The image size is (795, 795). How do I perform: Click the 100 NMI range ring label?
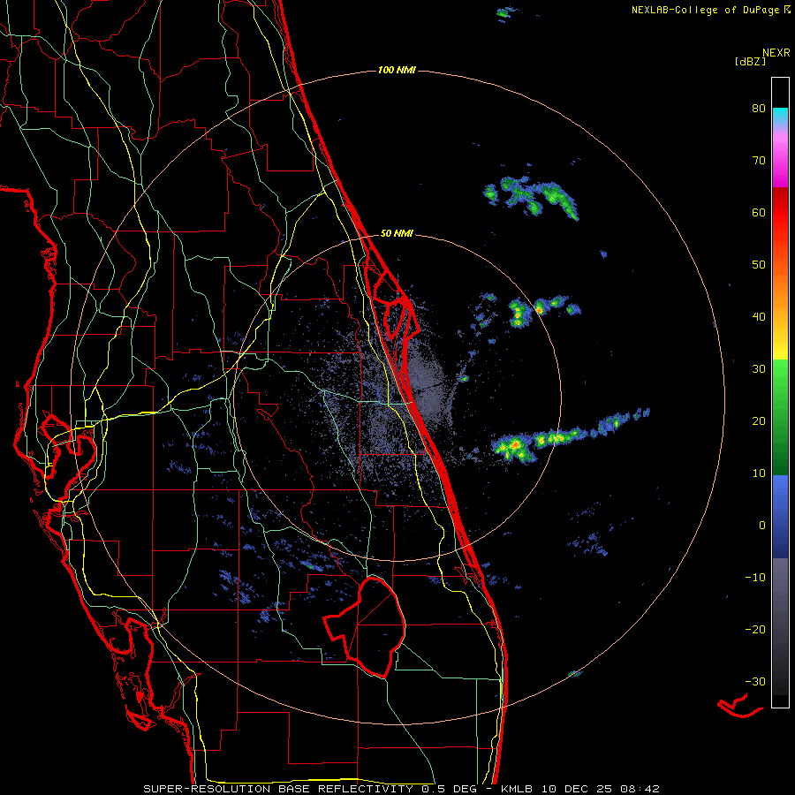click(397, 70)
